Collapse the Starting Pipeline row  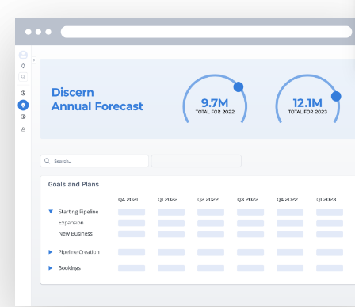(51, 212)
